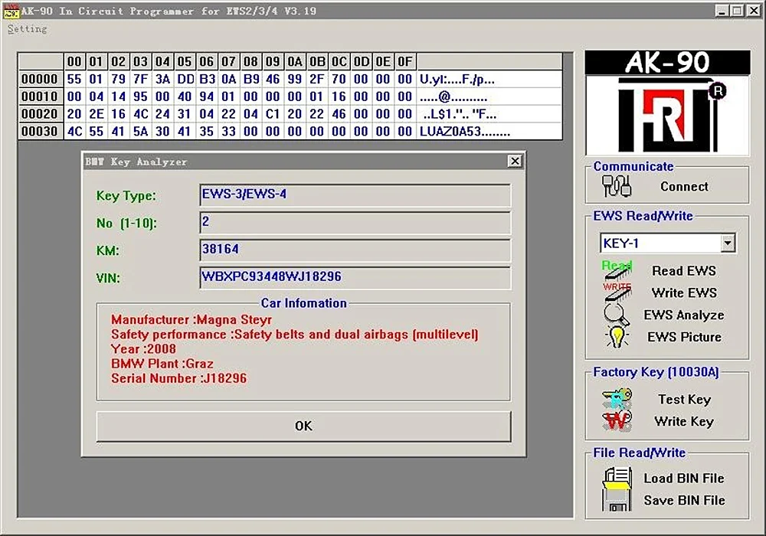This screenshot has width=766, height=536.
Task: Click hex cell 95 in row 00010
Action: 141,96
